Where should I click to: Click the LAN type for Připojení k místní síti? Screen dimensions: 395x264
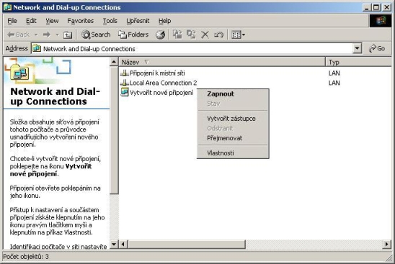point(334,73)
